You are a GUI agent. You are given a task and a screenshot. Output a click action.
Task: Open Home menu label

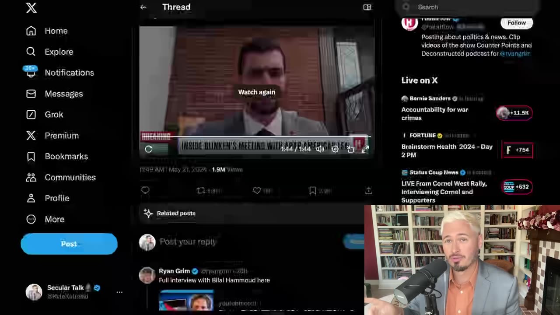pyautogui.click(x=56, y=31)
